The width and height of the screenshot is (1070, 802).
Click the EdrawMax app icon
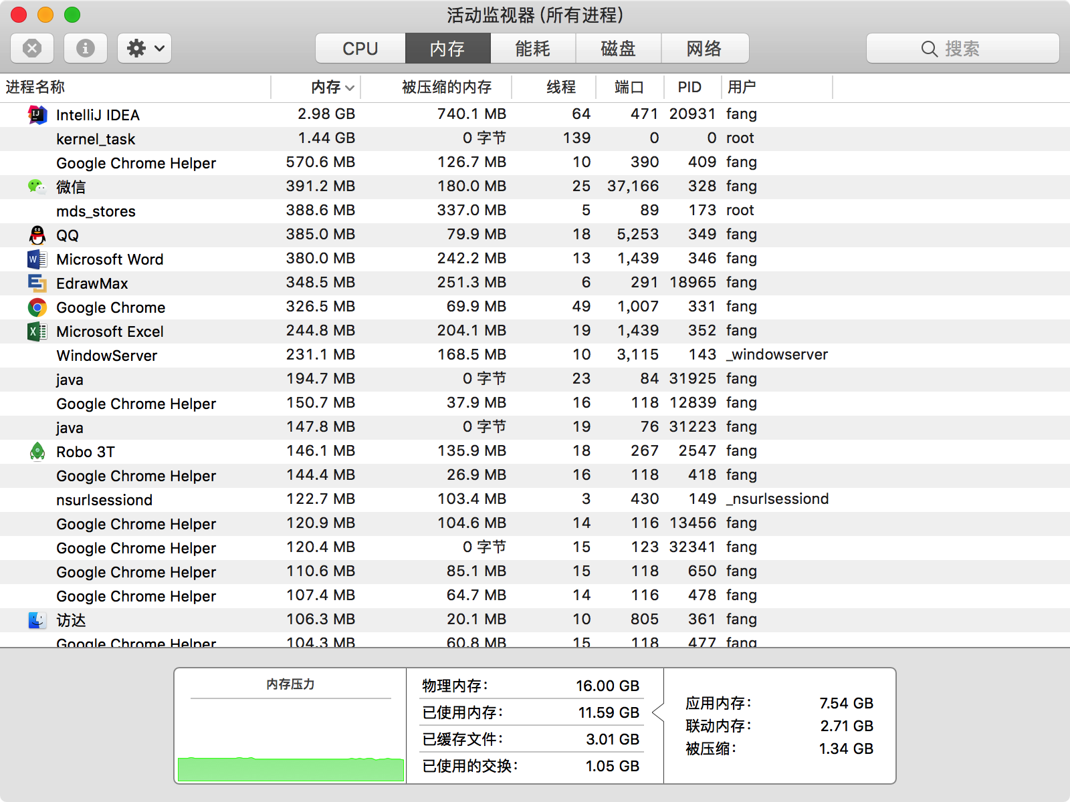click(37, 283)
